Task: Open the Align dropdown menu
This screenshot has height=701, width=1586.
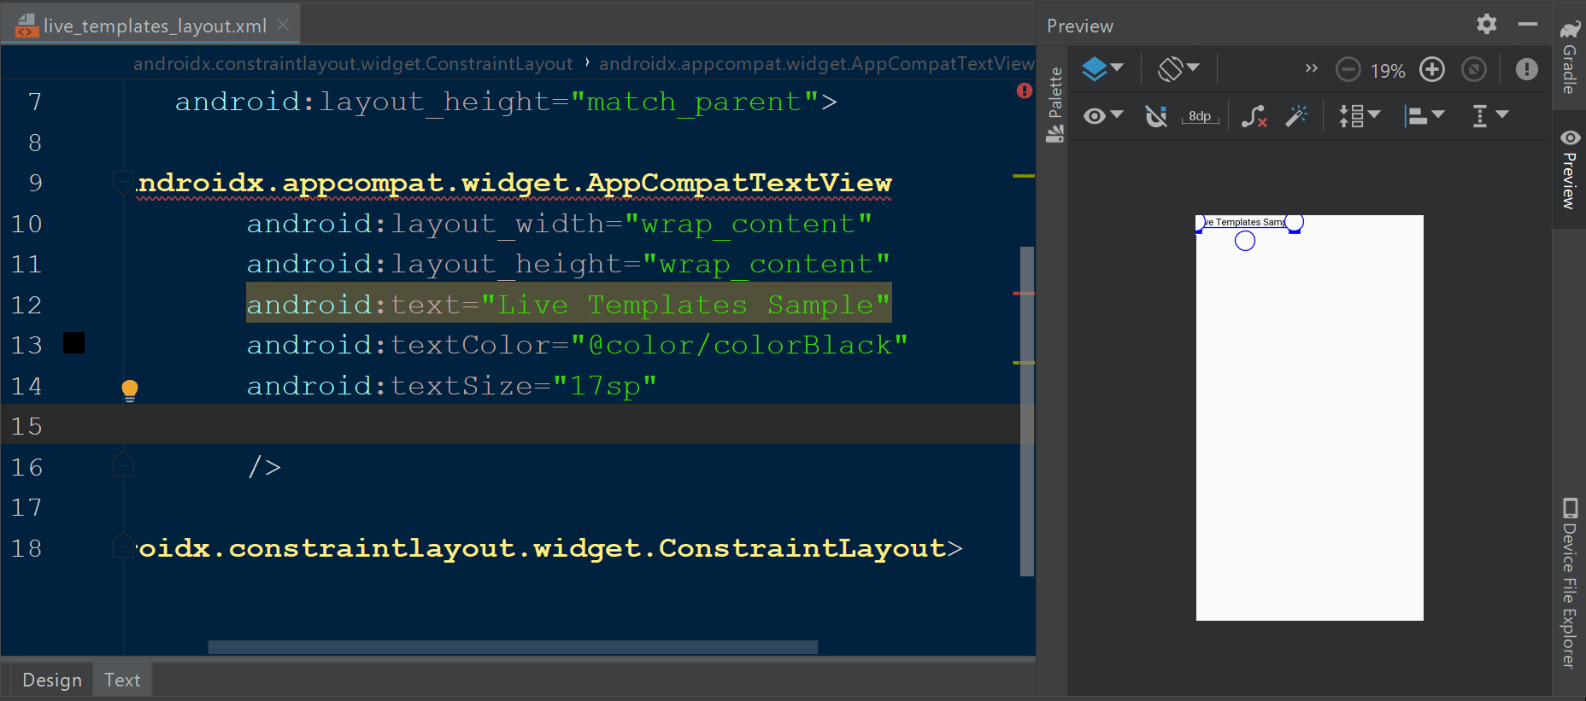Action: coord(1424,115)
